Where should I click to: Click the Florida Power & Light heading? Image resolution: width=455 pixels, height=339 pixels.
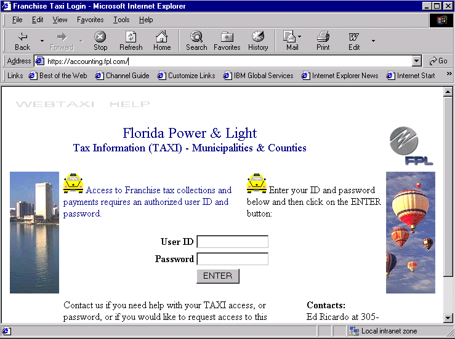pyautogui.click(x=190, y=133)
